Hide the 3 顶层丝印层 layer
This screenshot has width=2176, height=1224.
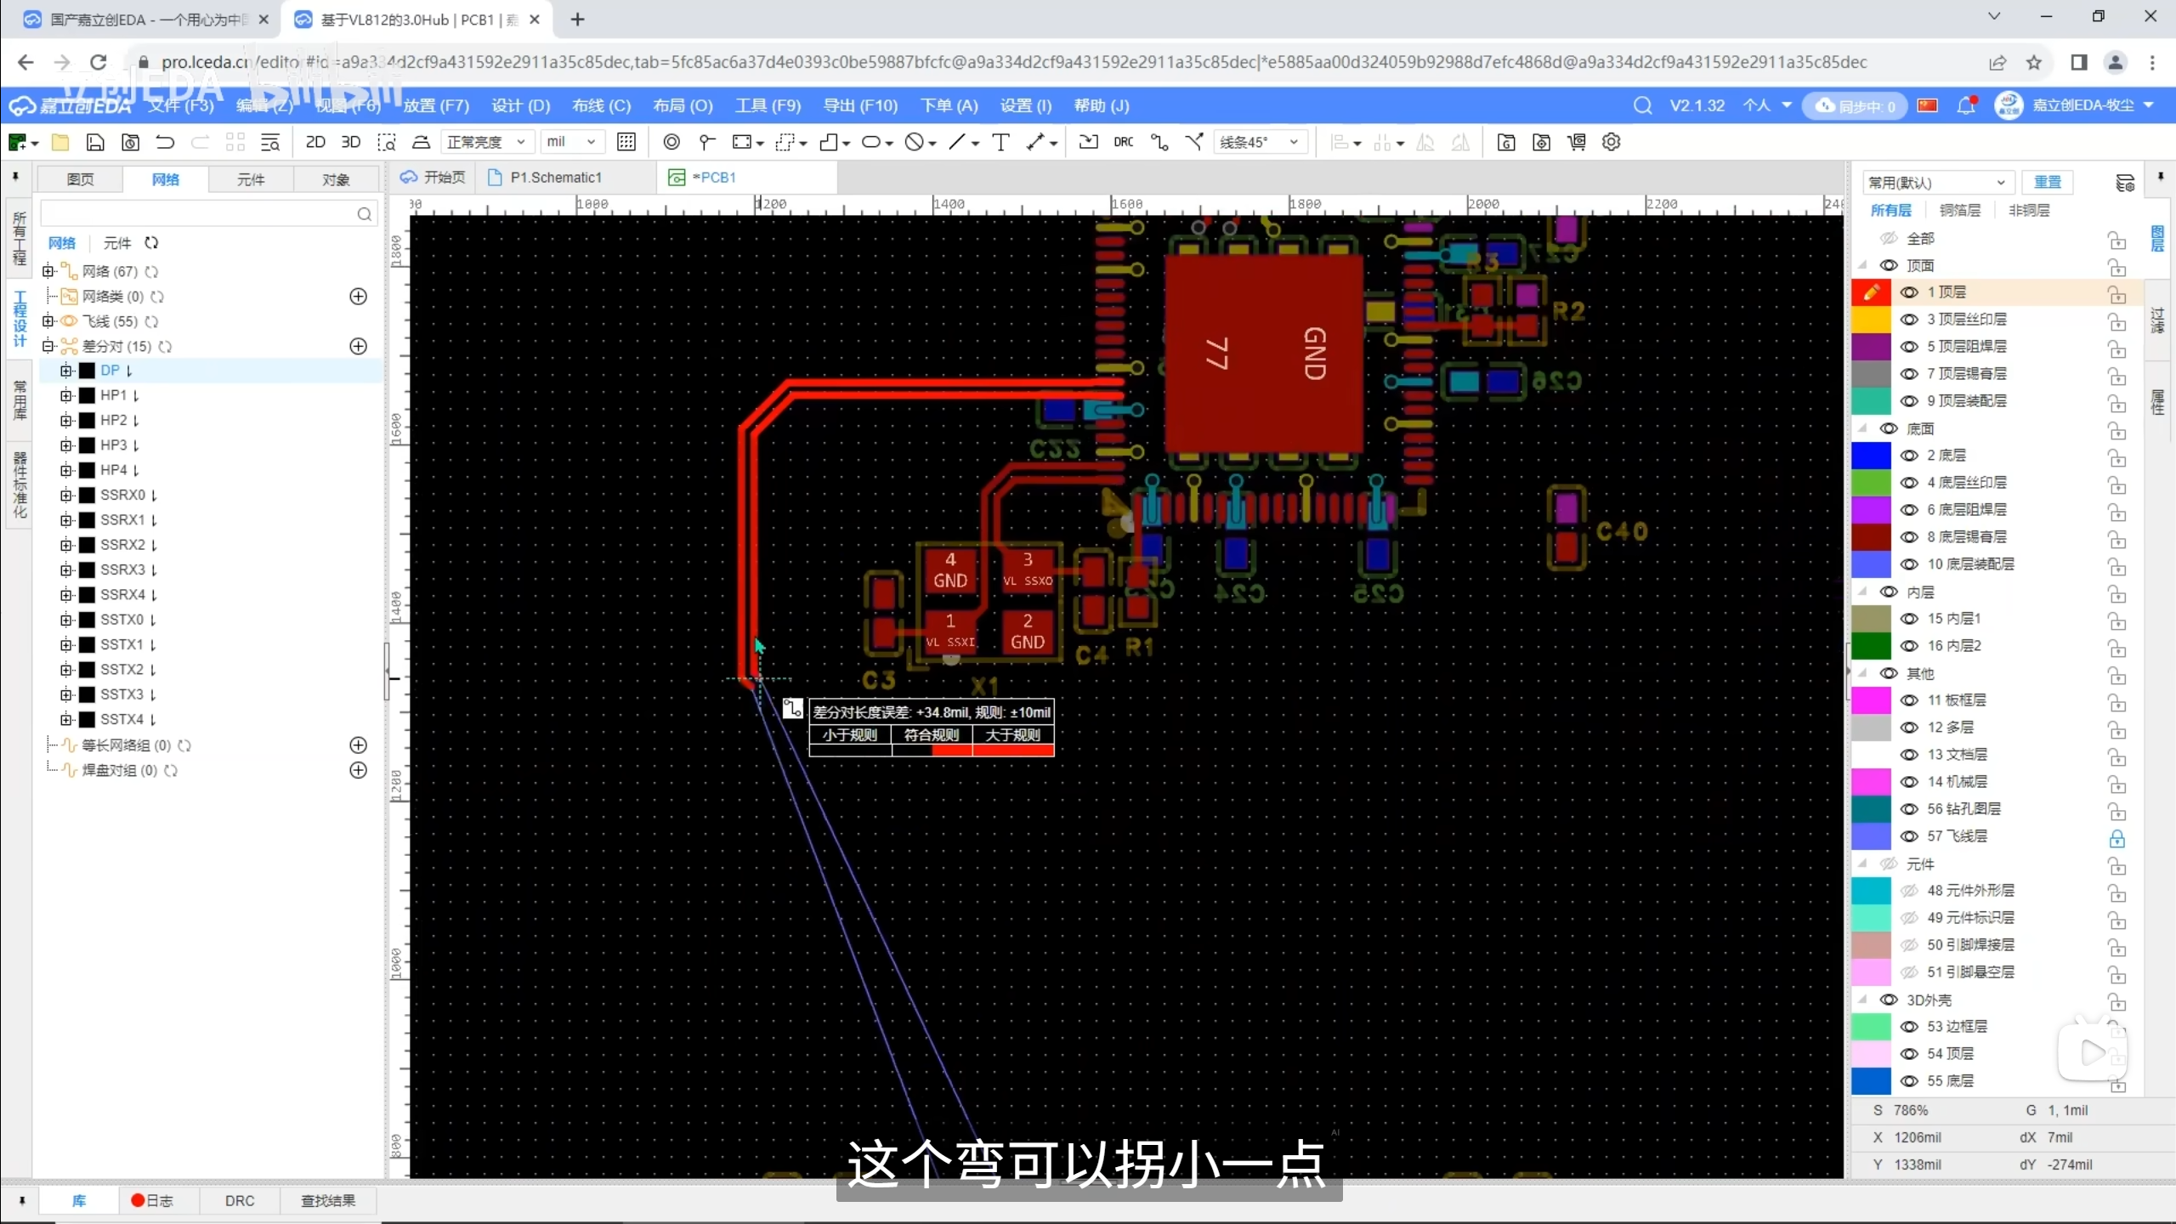(x=1909, y=320)
